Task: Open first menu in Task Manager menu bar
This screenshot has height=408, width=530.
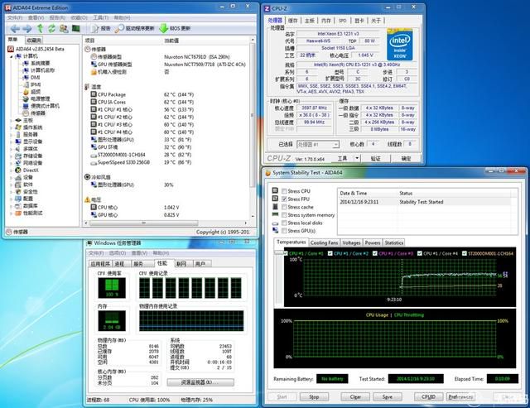Action: point(96,253)
